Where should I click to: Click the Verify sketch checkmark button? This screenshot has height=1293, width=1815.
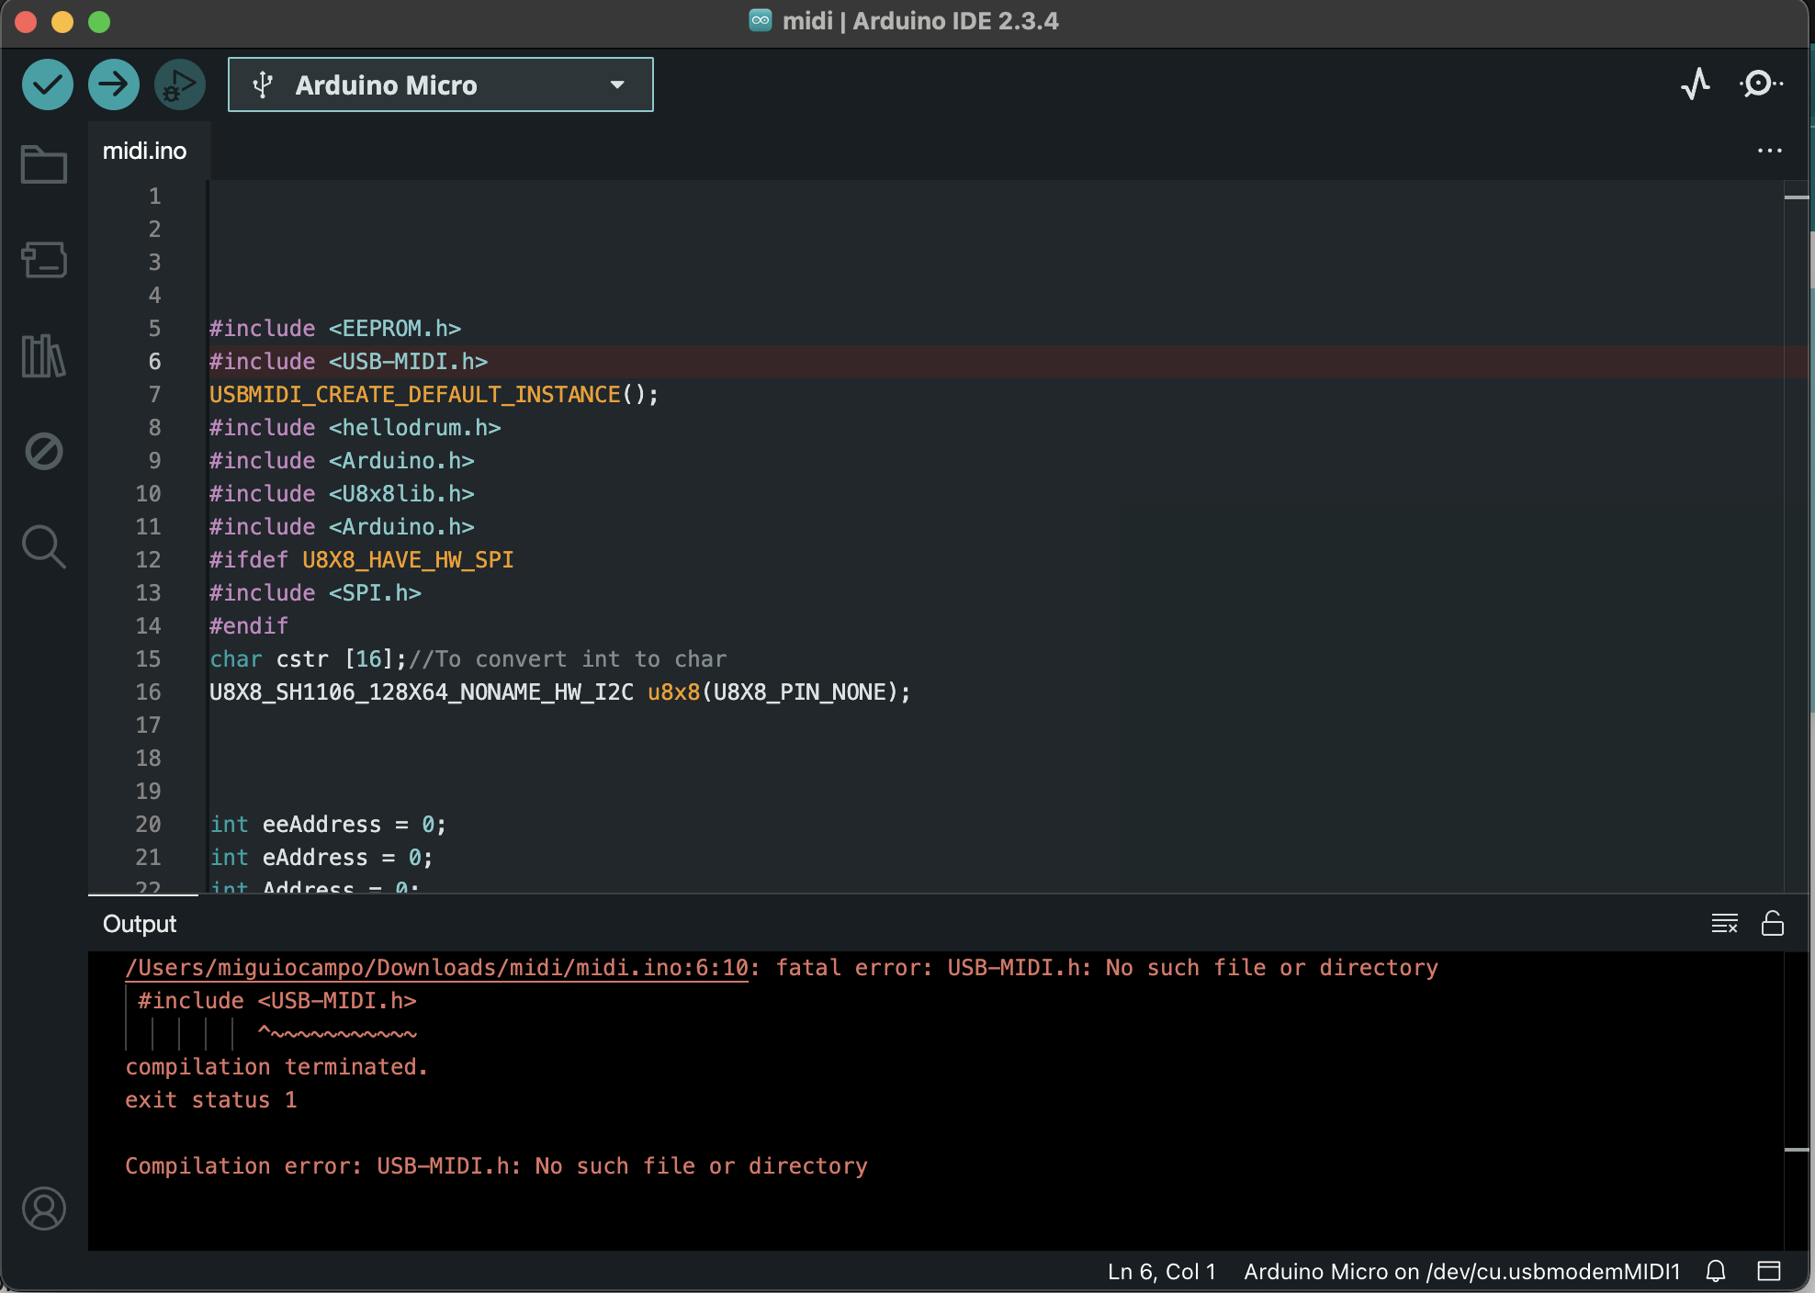point(48,85)
